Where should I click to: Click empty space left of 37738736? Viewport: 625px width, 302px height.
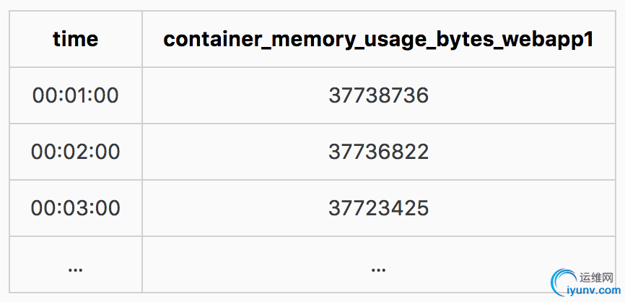235,96
